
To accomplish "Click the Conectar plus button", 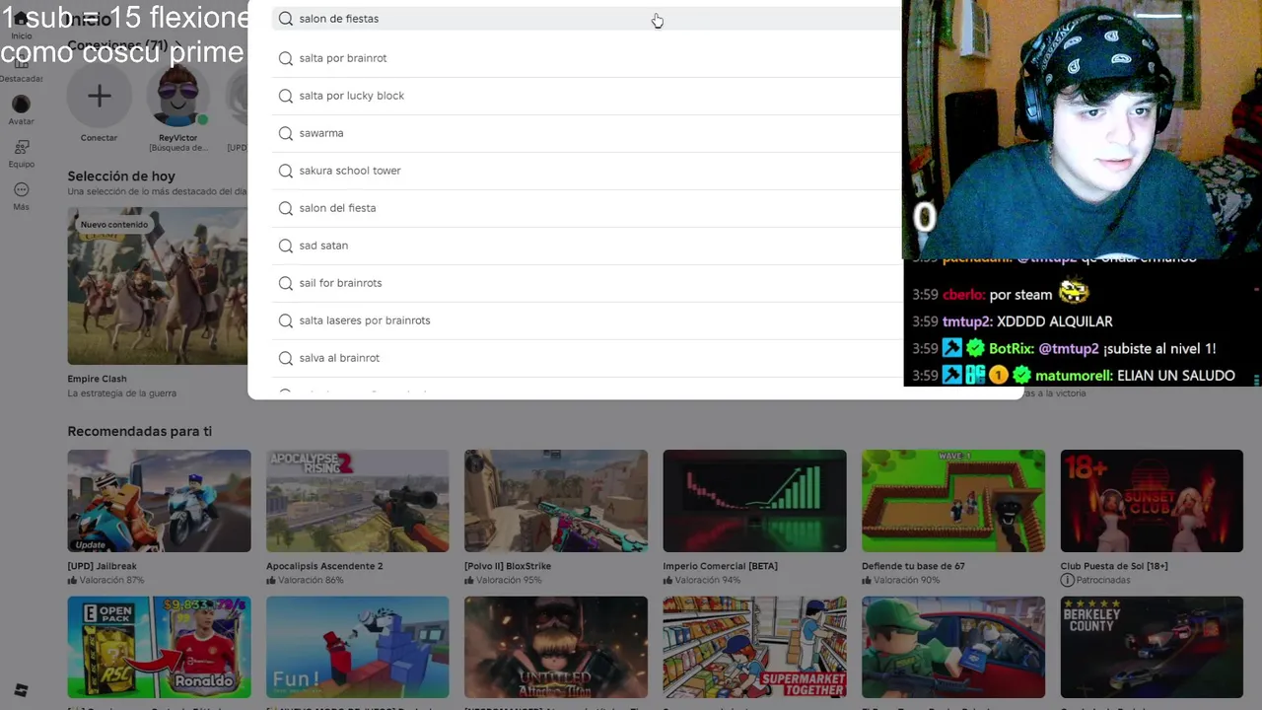I will point(99,96).
